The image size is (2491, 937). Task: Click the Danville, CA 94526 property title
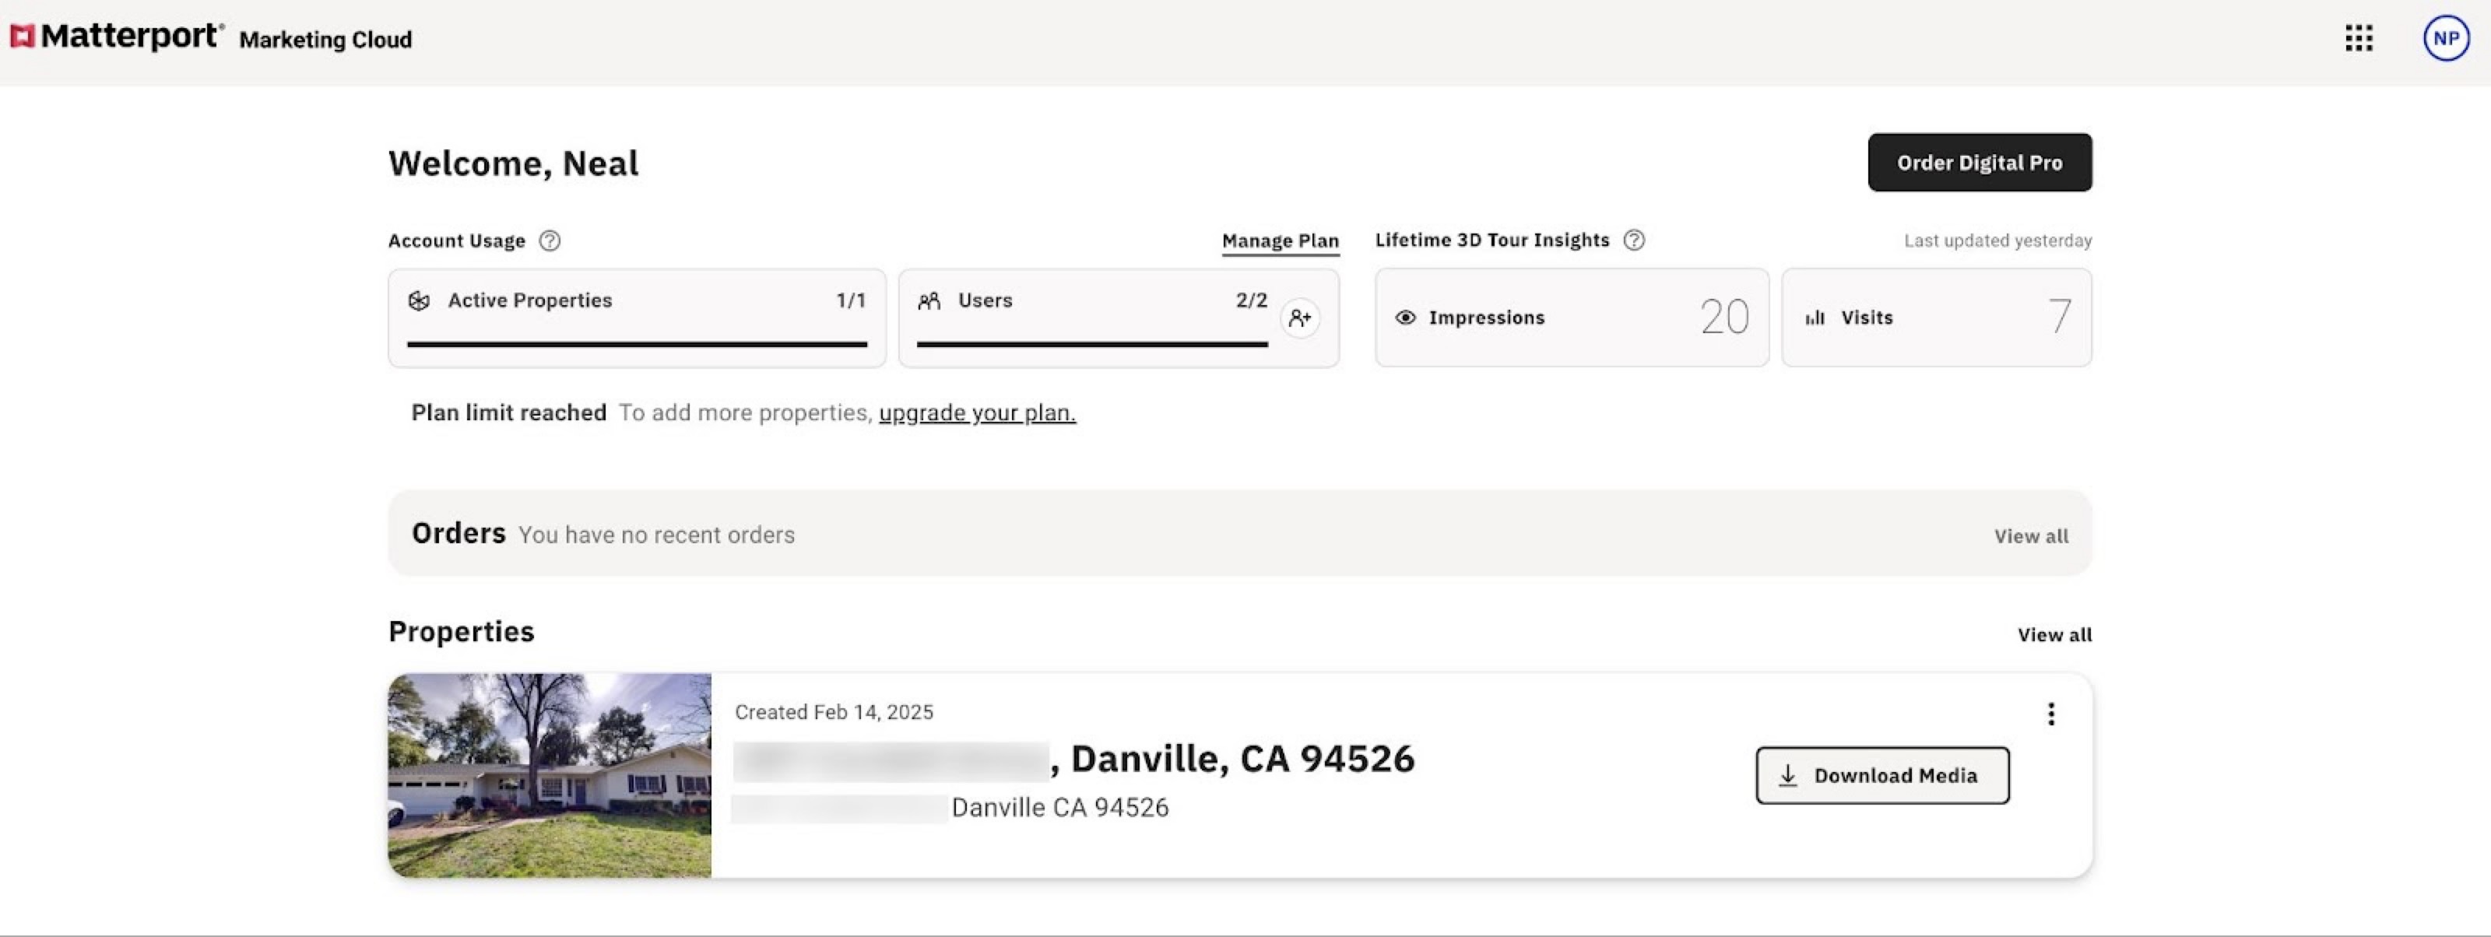pos(1242,759)
